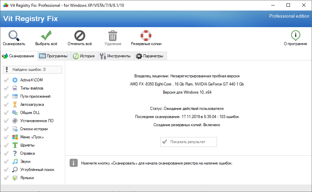The image size is (312, 192).
Task: Click the Меню «Пуск» Windows flag icon
Action: [15, 137]
